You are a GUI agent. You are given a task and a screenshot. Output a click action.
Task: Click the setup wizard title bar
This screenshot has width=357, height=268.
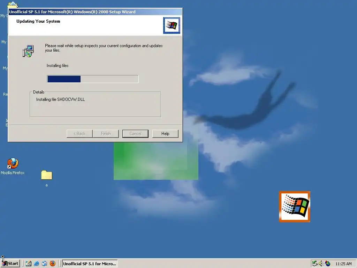tap(95, 12)
